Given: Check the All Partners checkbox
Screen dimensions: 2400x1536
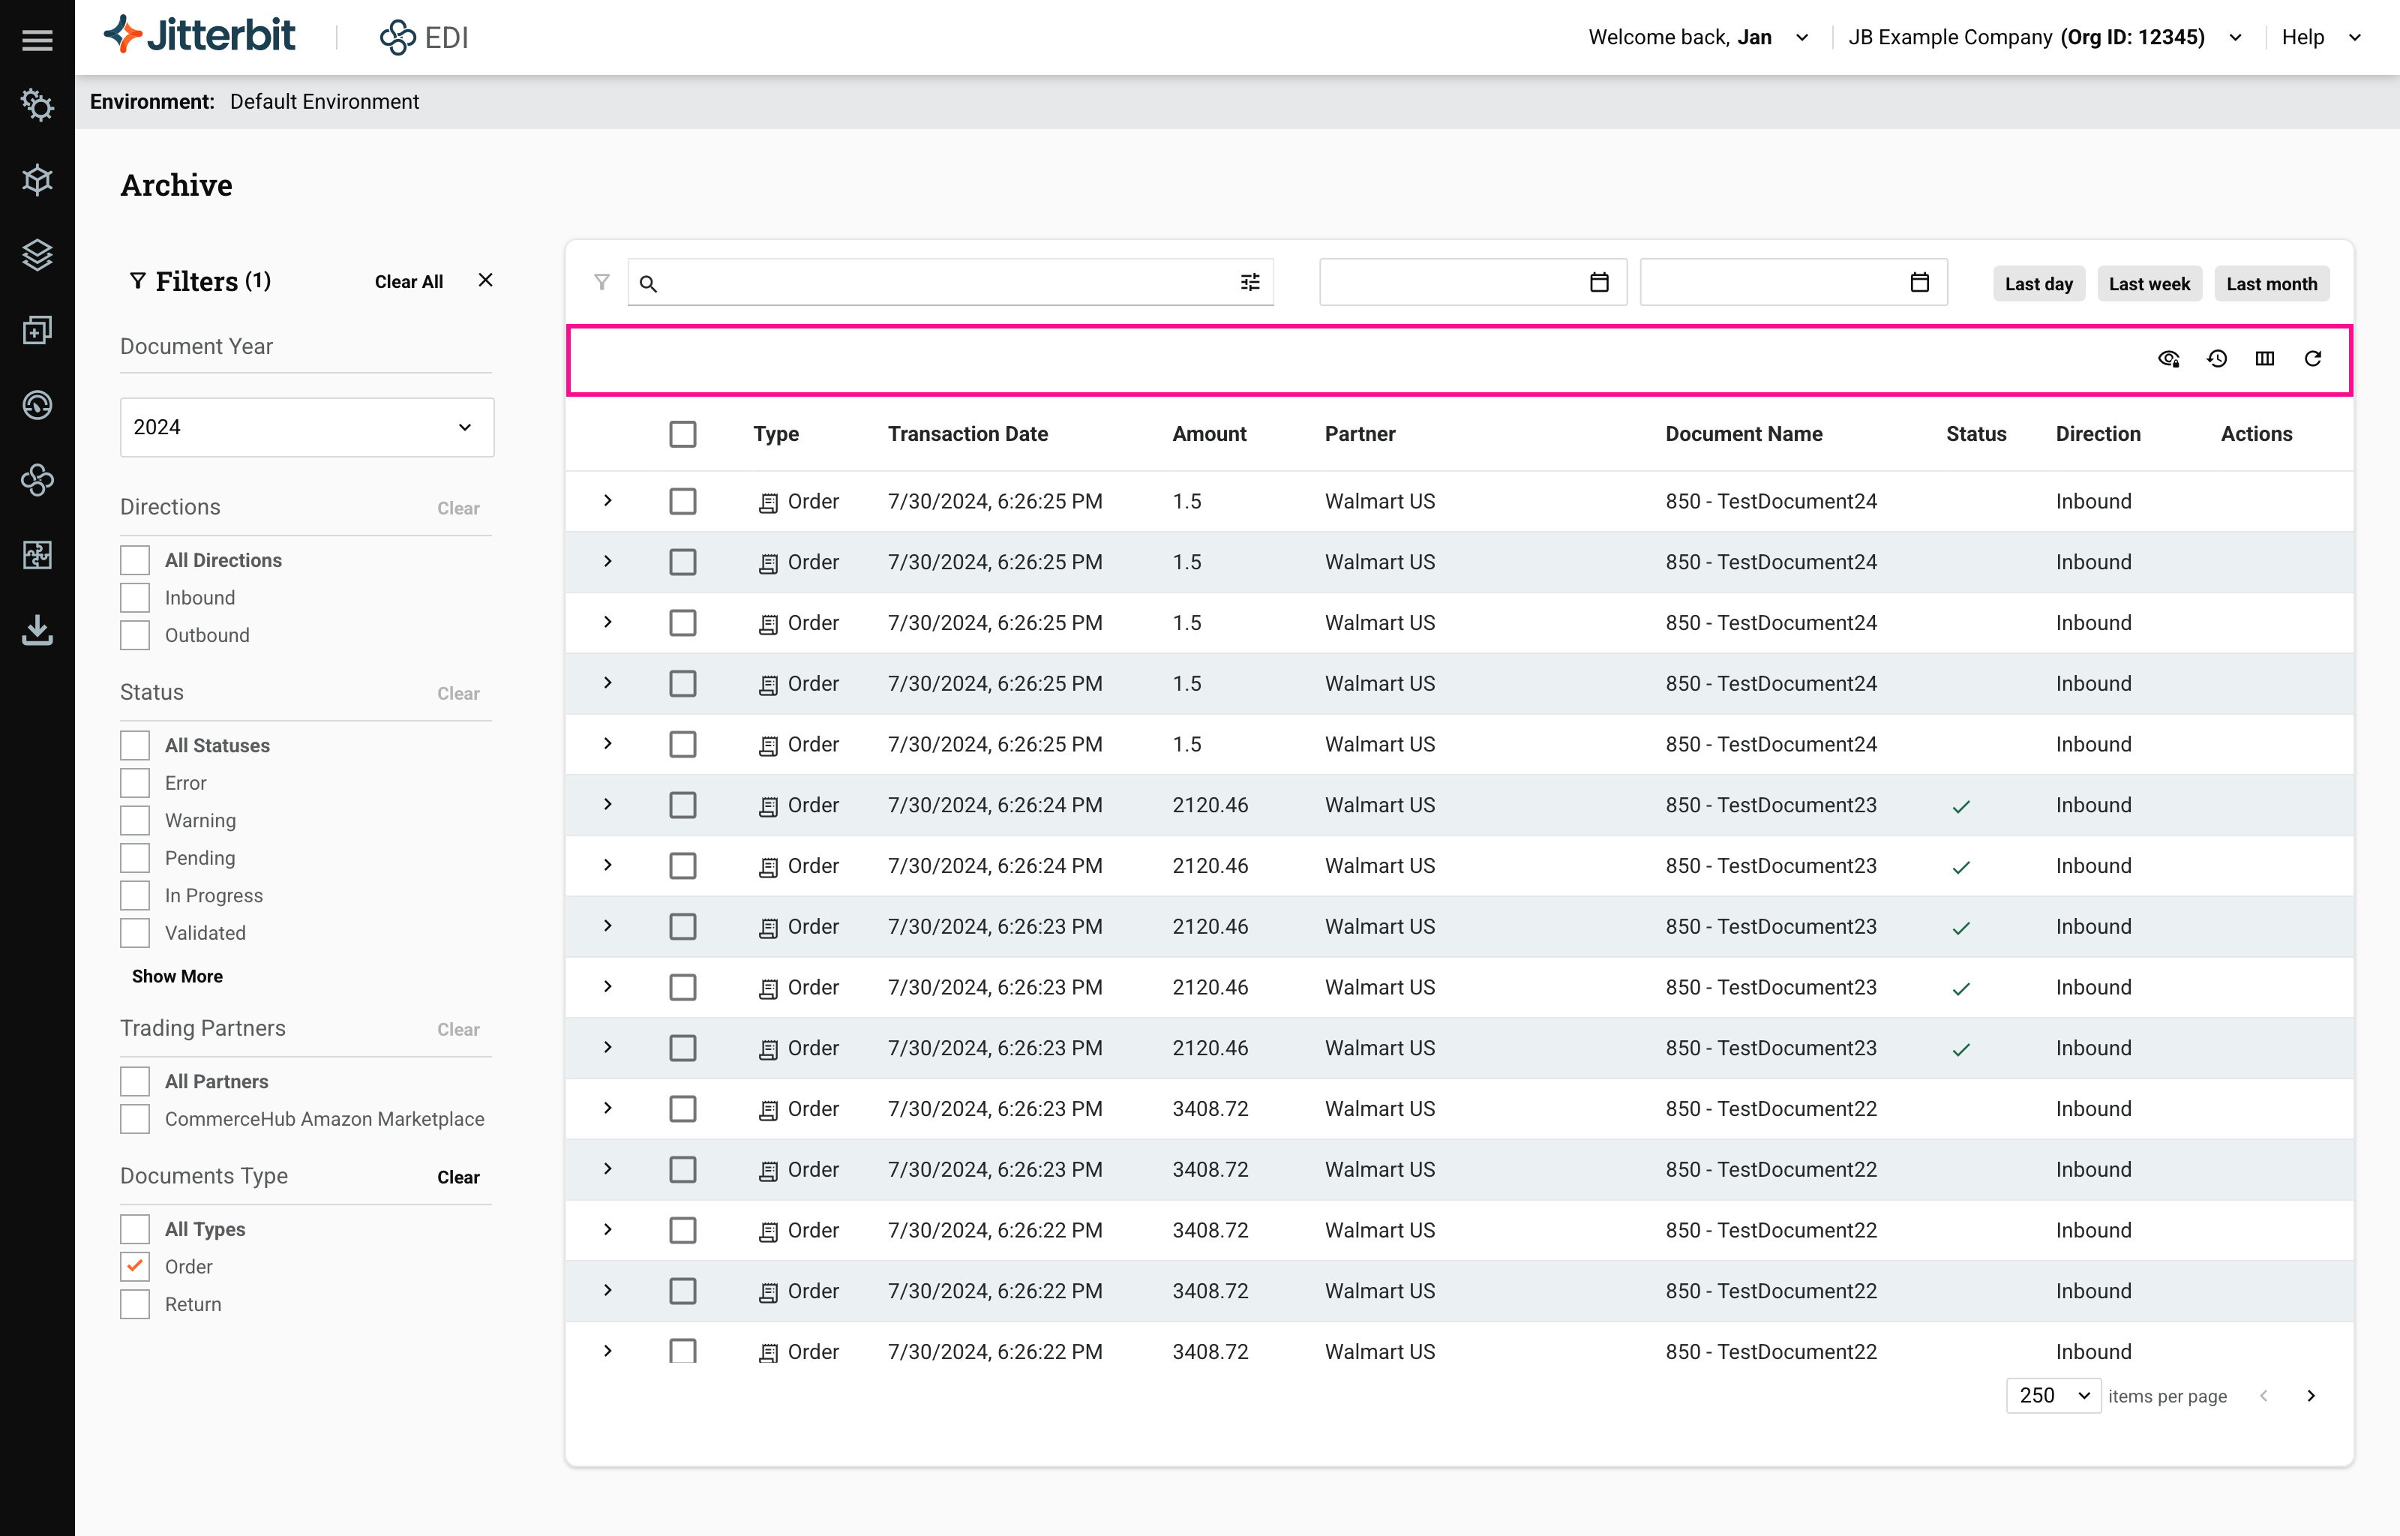Looking at the screenshot, I should (134, 1081).
